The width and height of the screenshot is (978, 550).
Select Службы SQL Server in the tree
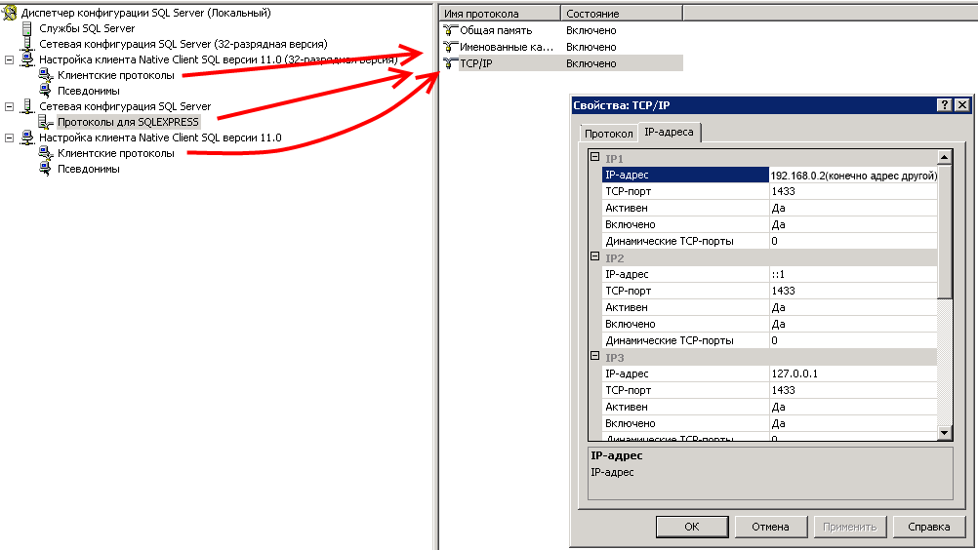(x=87, y=28)
